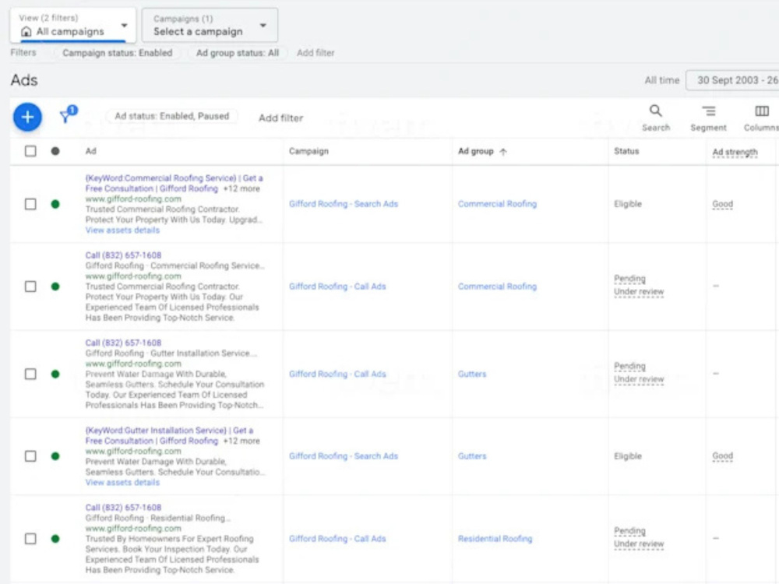Click the Campaign status: Enabled filter chip

(x=118, y=53)
